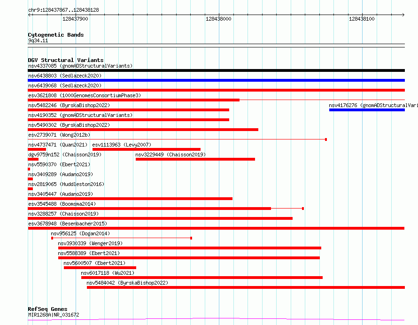Open esv1113963 (Levy2007) variant label
Screen dimensions: 418x325
pos(122,145)
